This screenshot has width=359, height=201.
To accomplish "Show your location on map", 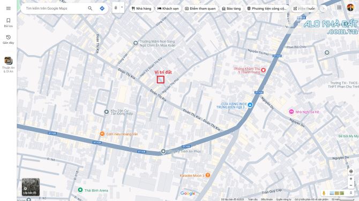I will tap(351, 171).
